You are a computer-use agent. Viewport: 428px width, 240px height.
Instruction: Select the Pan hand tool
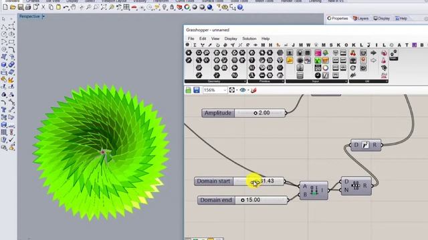coord(73,7)
